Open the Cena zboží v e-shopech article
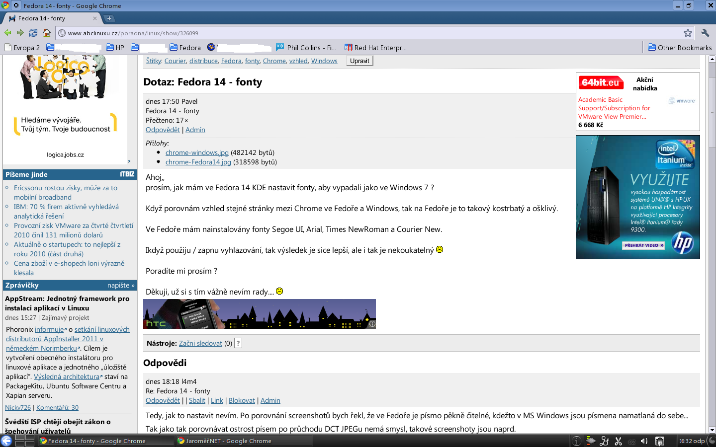 pyautogui.click(x=69, y=268)
